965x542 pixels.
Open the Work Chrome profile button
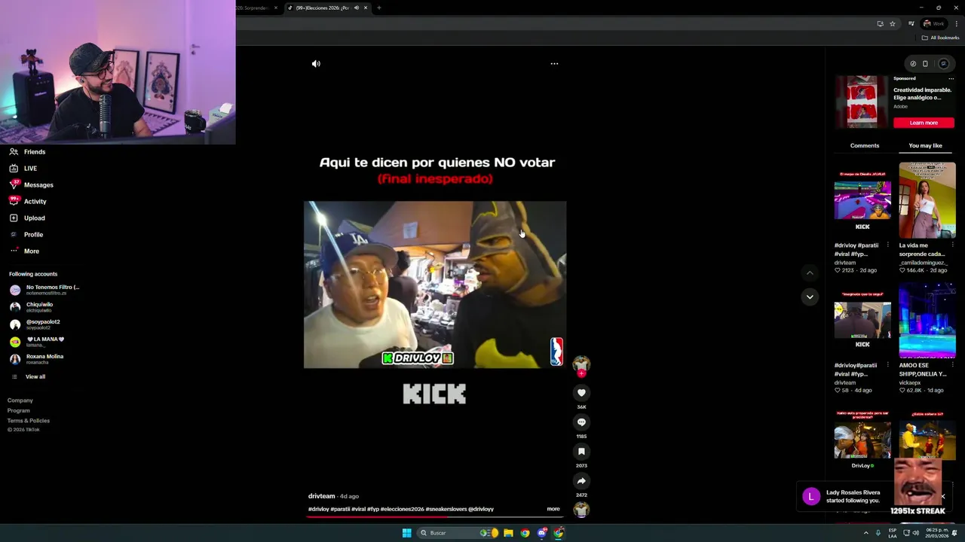point(934,23)
